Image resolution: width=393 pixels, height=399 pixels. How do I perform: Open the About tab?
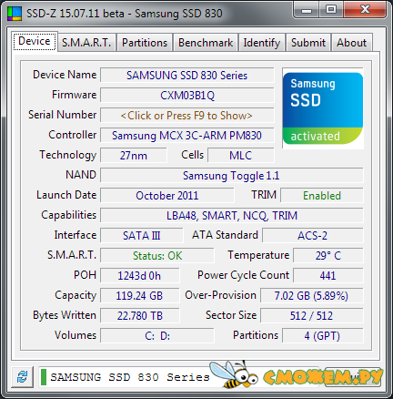coord(352,43)
